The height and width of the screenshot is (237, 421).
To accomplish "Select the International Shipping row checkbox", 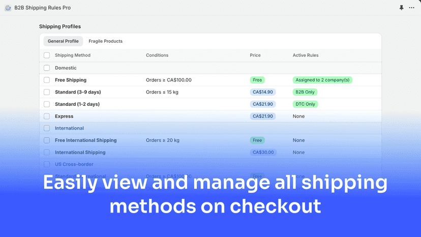I will [47, 153].
